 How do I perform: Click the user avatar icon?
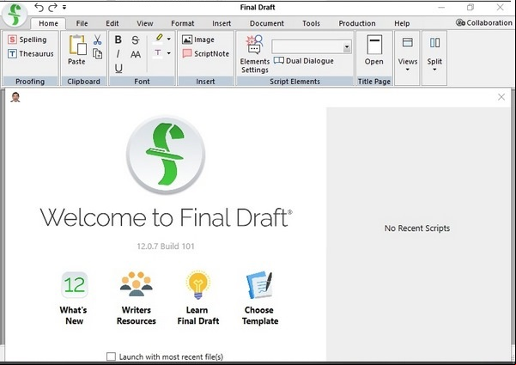(15, 97)
